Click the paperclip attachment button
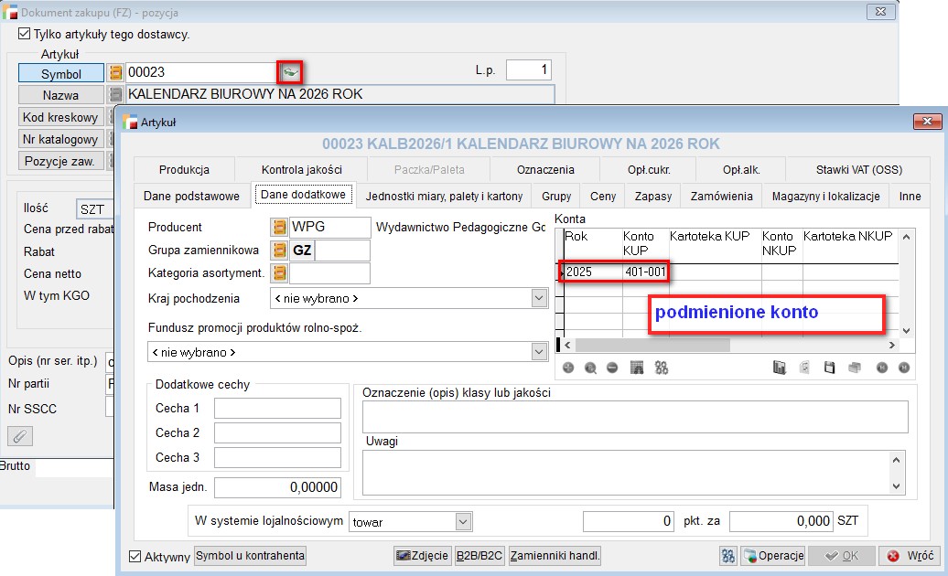The width and height of the screenshot is (948, 576). [20, 436]
